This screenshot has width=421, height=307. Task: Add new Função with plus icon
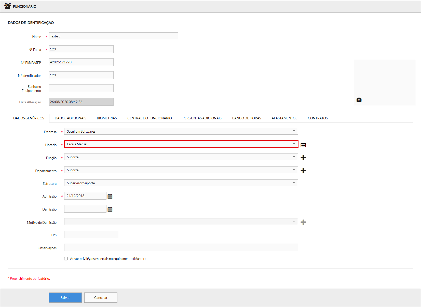[303, 158]
